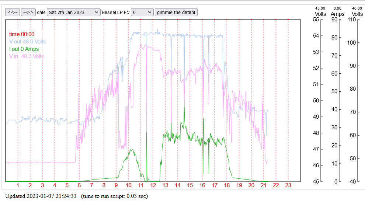
Task: Click the "<<--" previous day button
Action: pyautogui.click(x=13, y=12)
